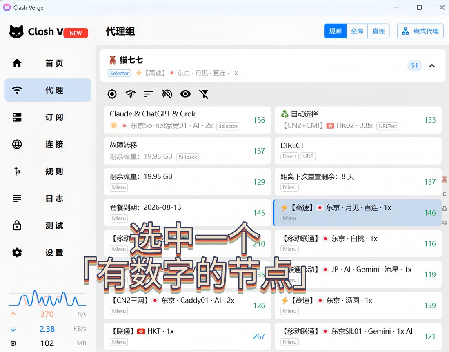Select the JP · AI · Gemini · 流星 node
The width and height of the screenshot is (449, 352).
tap(358, 274)
